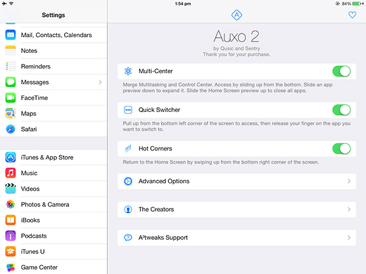Toggle the Hot Corners switch
366x274 pixels.
pyautogui.click(x=341, y=149)
